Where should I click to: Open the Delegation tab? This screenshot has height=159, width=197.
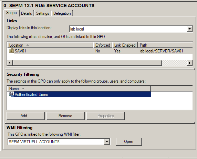pos(62,13)
